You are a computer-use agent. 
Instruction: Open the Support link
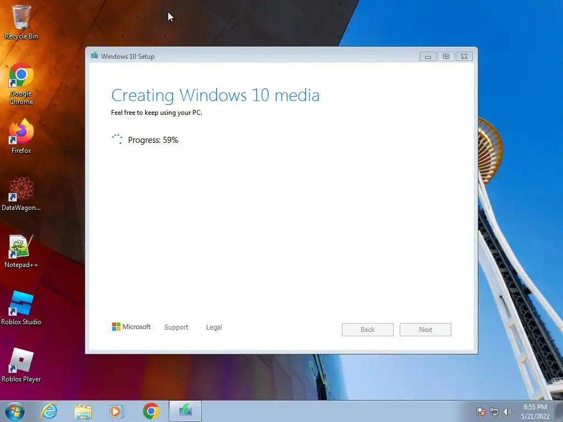click(x=176, y=327)
